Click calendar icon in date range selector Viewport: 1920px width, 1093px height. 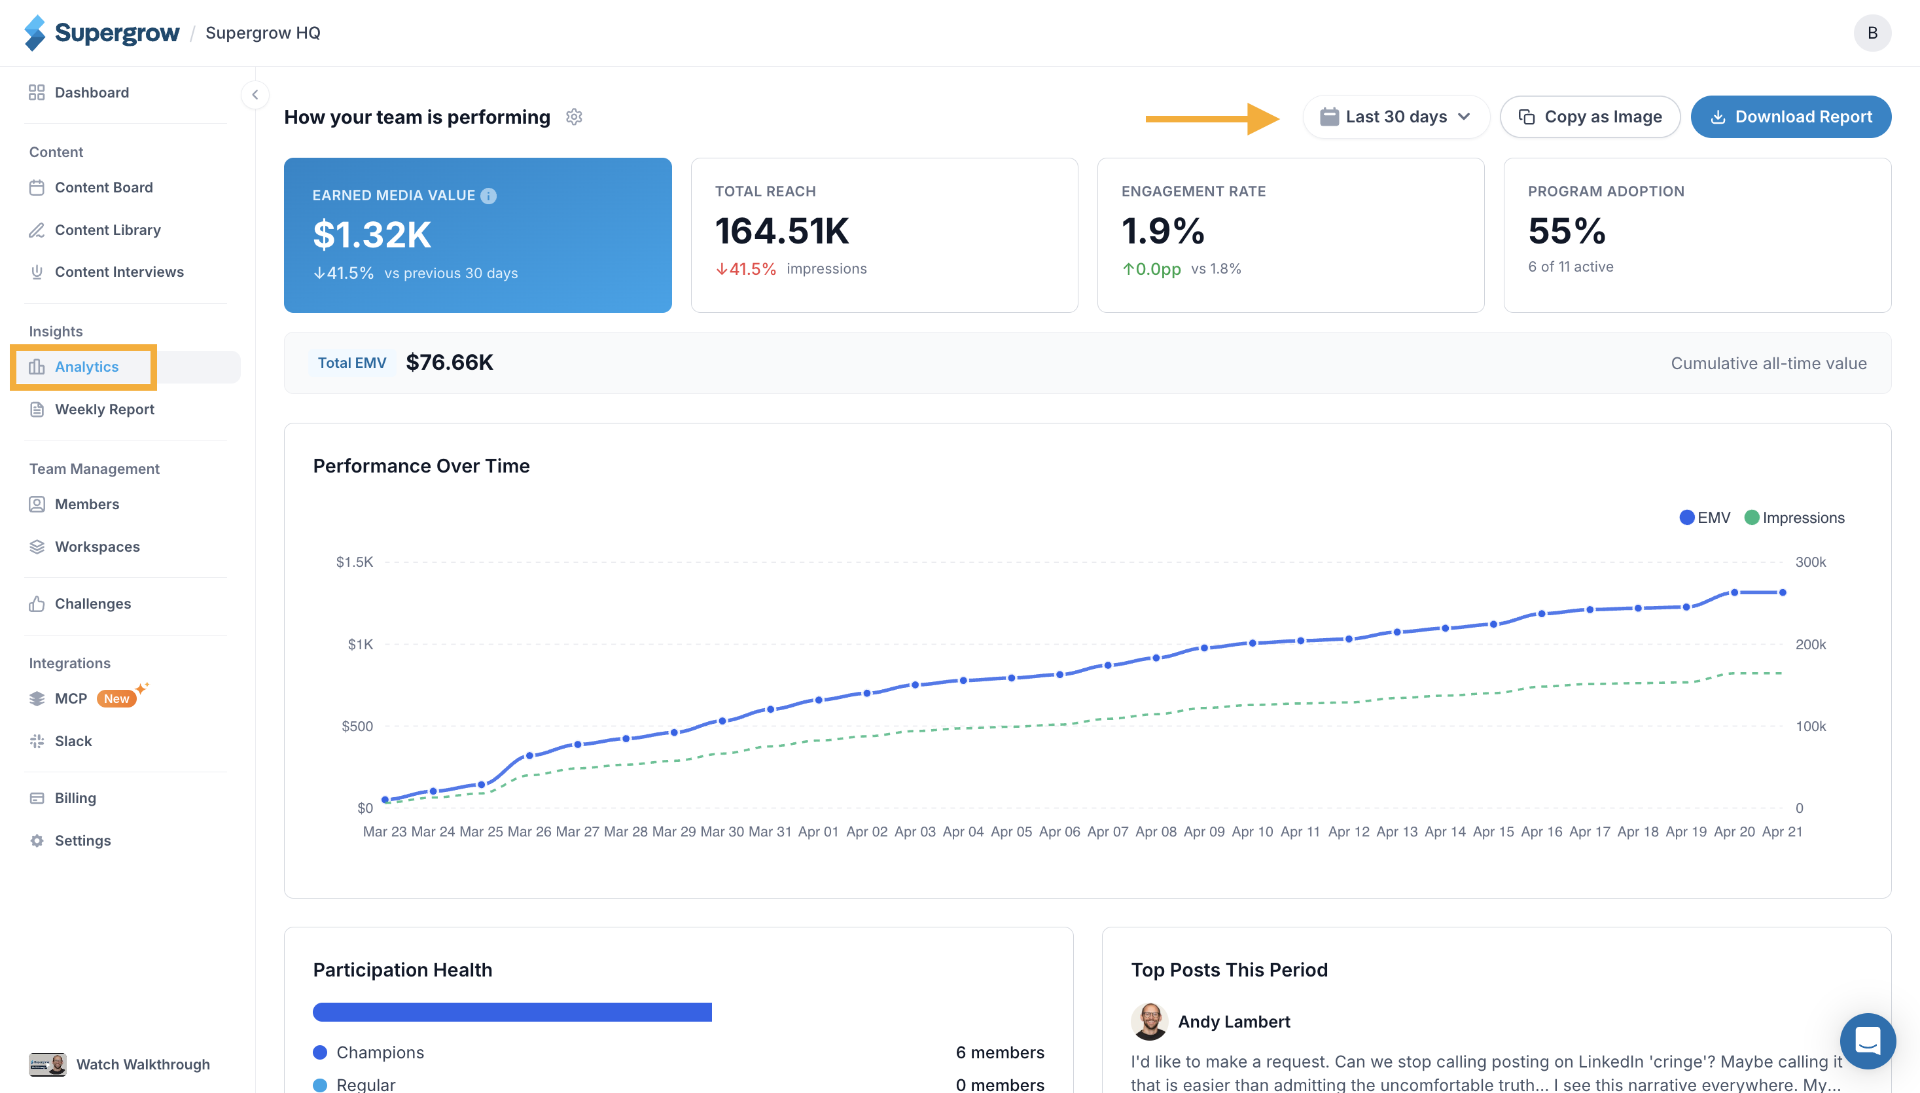pos(1328,116)
